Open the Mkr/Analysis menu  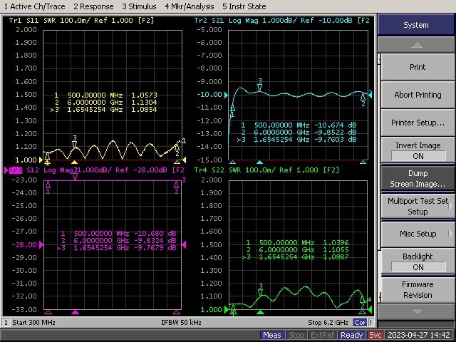tap(190, 6)
